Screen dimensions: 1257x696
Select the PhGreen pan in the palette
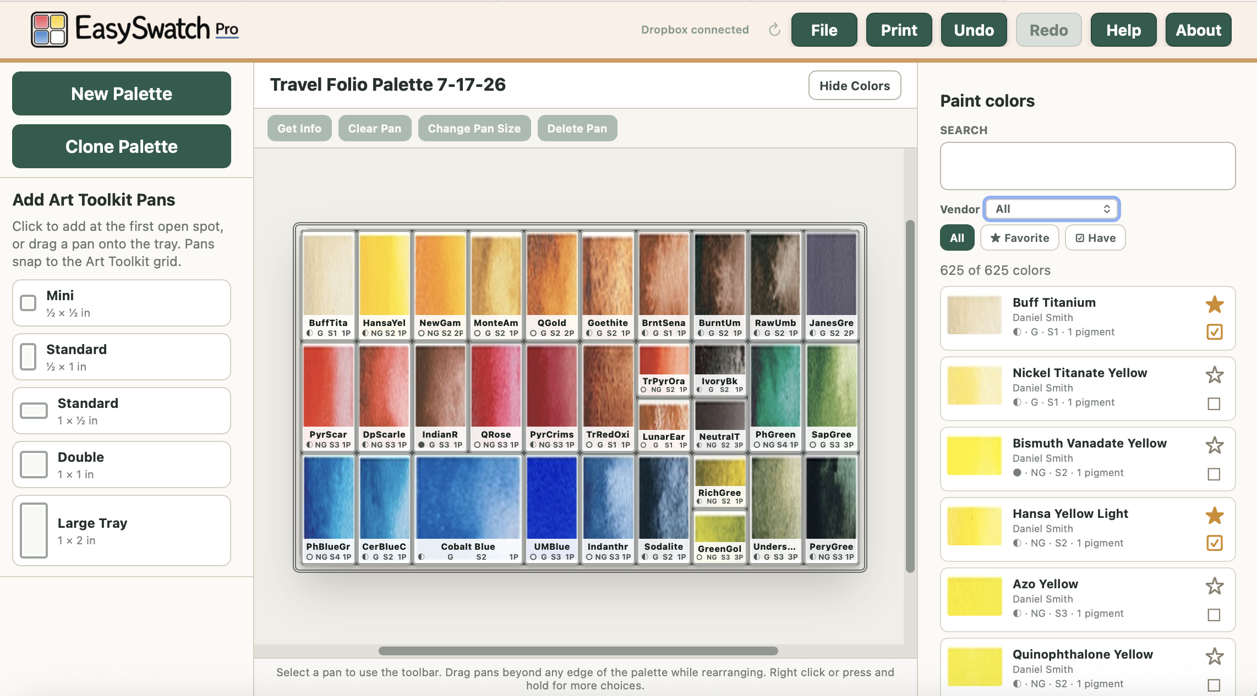[x=775, y=397]
